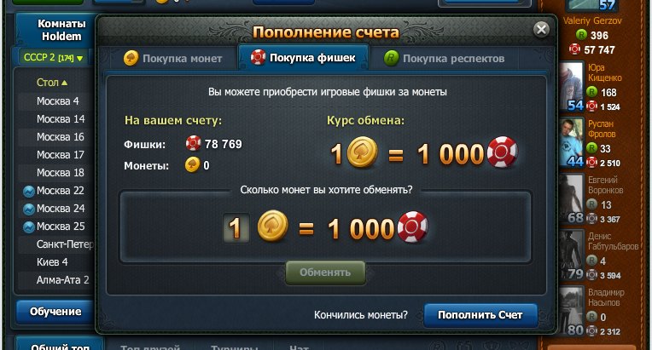This screenshot has width=652, height=350.
Task: Select the Покупка фишек tab
Action: (x=303, y=58)
